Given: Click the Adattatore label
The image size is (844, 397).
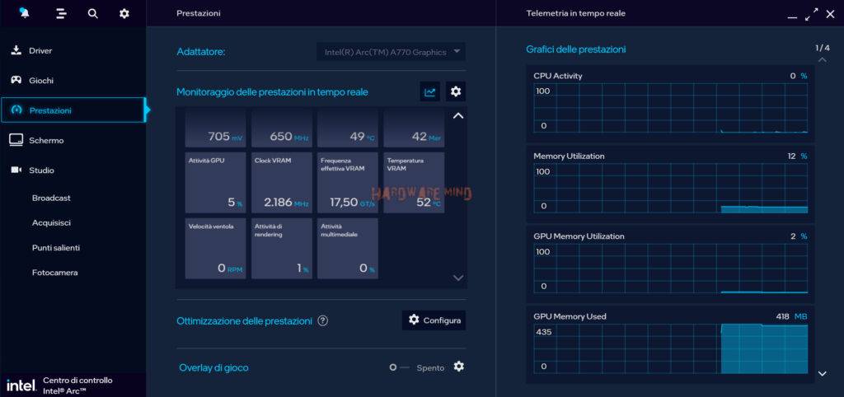Looking at the screenshot, I should coord(201,52).
